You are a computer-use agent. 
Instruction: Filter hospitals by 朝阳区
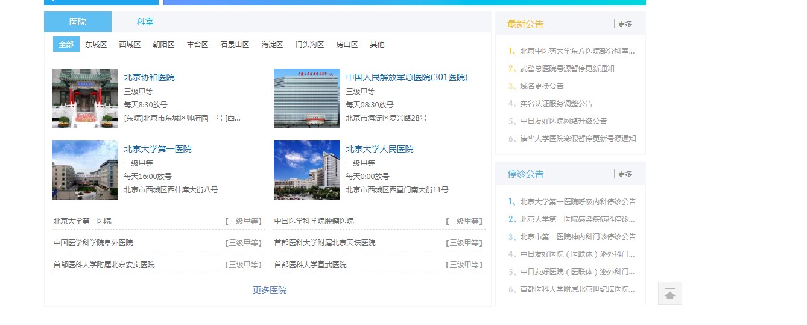tap(163, 44)
